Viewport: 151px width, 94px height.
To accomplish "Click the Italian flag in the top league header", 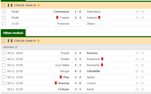I will coord(10,5).
